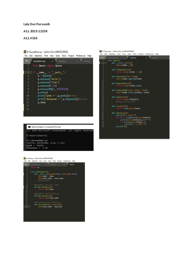Image resolution: width=194 pixels, height=259 pixels.
Task: Open Help menu in QueueDemo.py window
Action: 89,56
